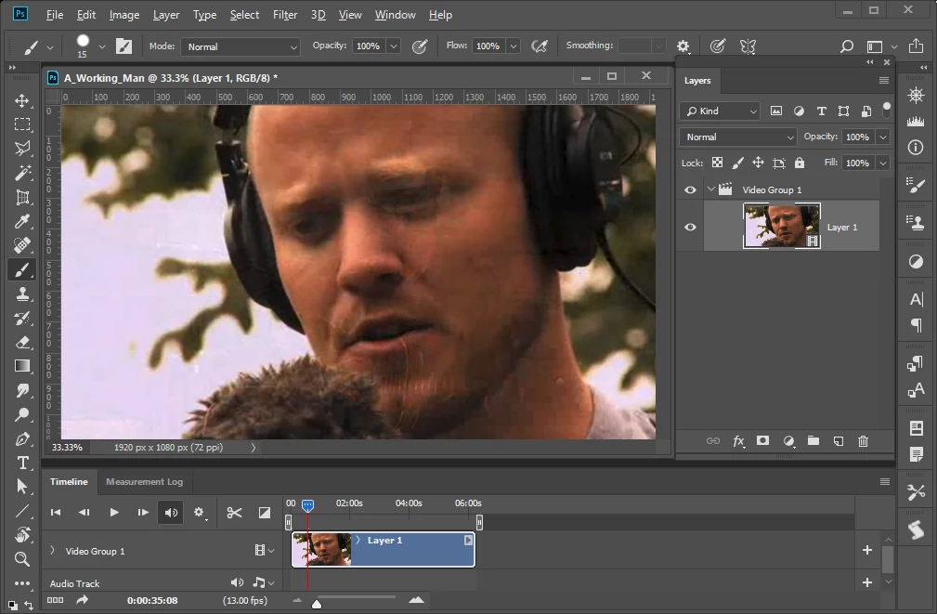Click the transition icon in Timeline
Viewport: 937px width, 614px height.
tap(264, 513)
